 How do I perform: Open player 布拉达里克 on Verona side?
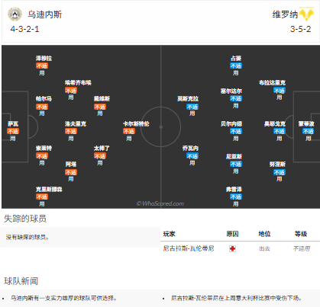[272, 83]
